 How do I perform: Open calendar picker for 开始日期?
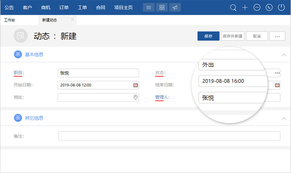click(x=135, y=85)
